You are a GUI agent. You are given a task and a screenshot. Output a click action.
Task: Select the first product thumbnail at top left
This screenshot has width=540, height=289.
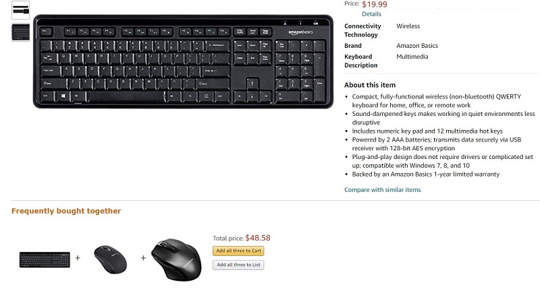click(21, 10)
